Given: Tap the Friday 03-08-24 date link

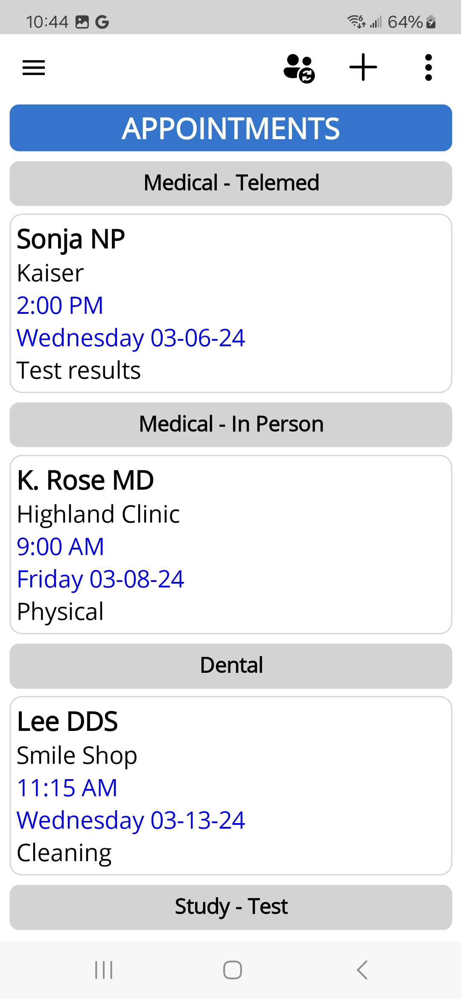Looking at the screenshot, I should tap(100, 579).
